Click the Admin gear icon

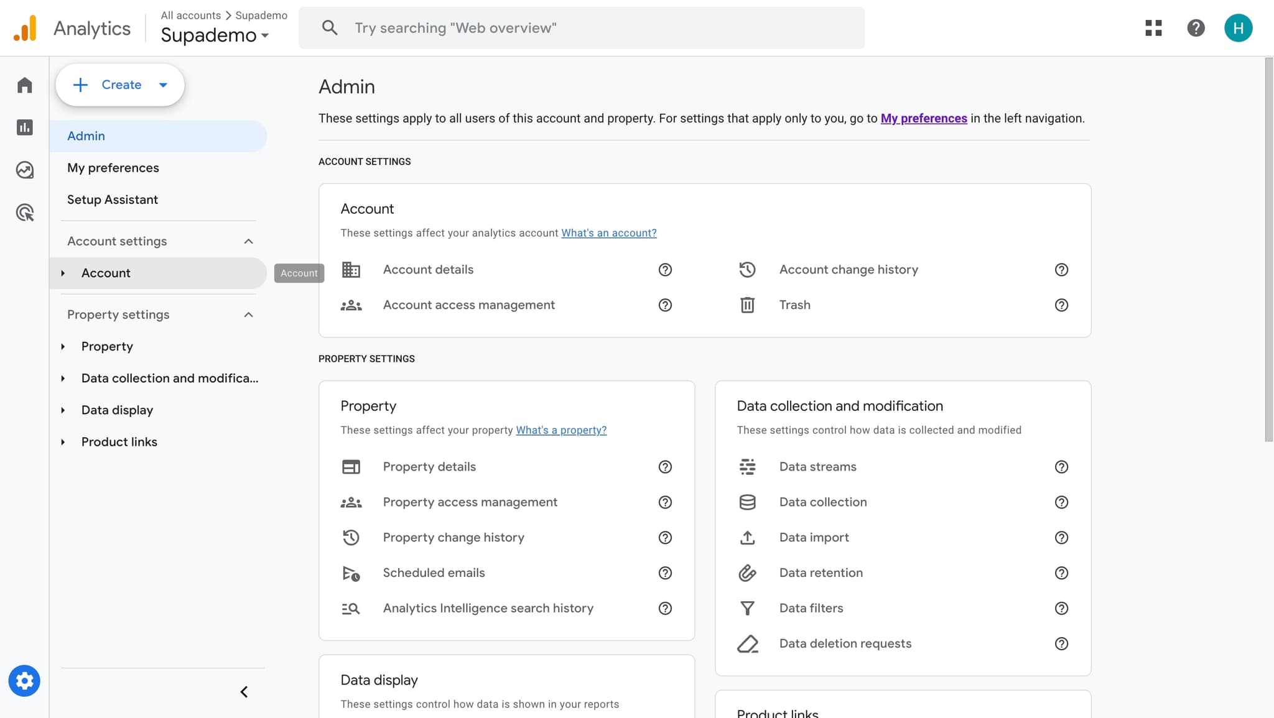tap(24, 681)
